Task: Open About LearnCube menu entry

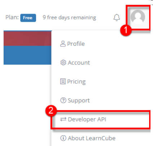Action: [x=101, y=138]
